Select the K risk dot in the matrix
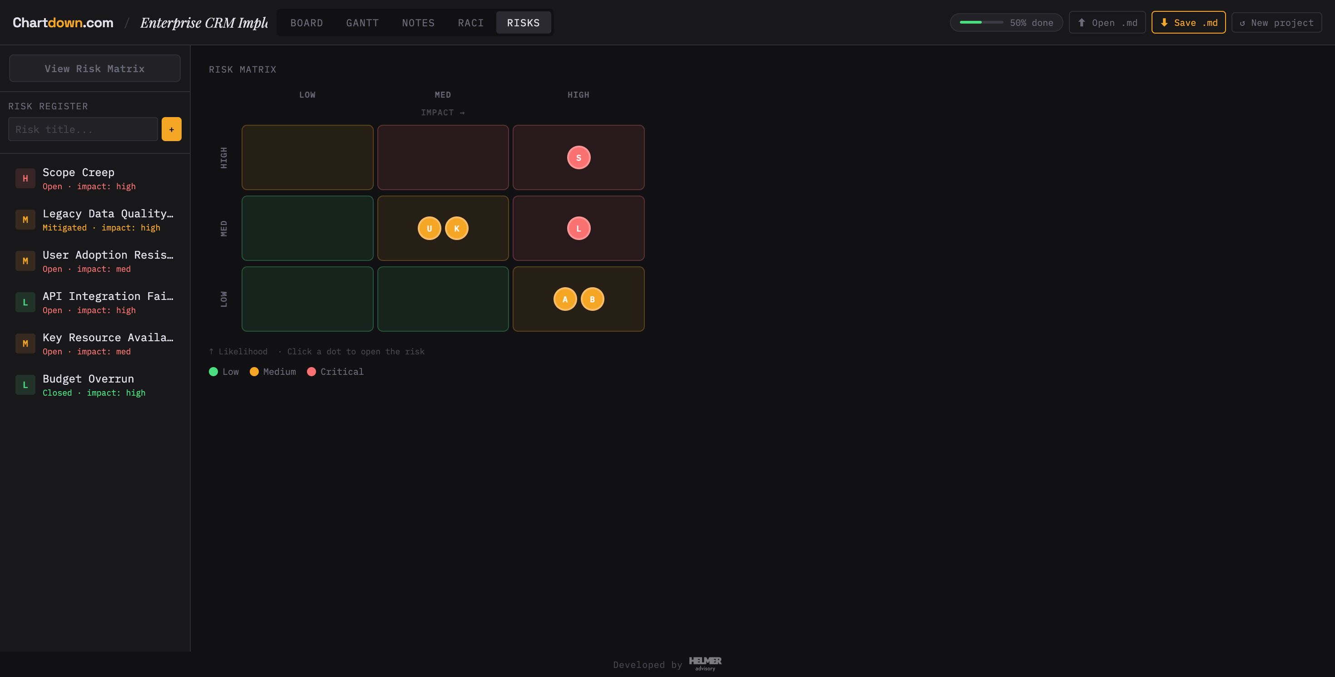This screenshot has height=677, width=1335. point(456,228)
